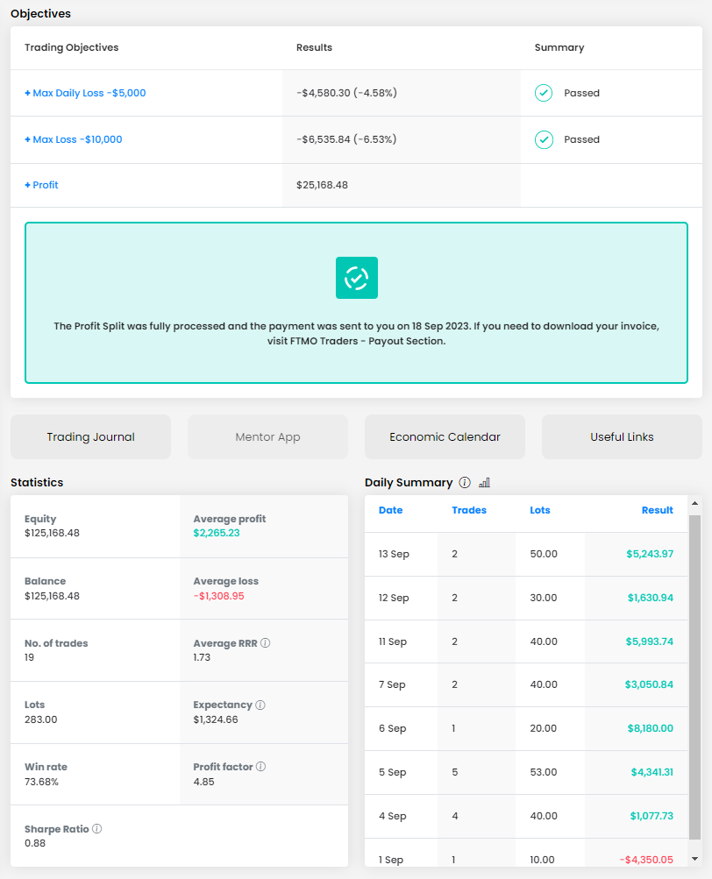Screen dimensions: 712x879
Task: Select the 7 Sep row date
Action: point(392,684)
